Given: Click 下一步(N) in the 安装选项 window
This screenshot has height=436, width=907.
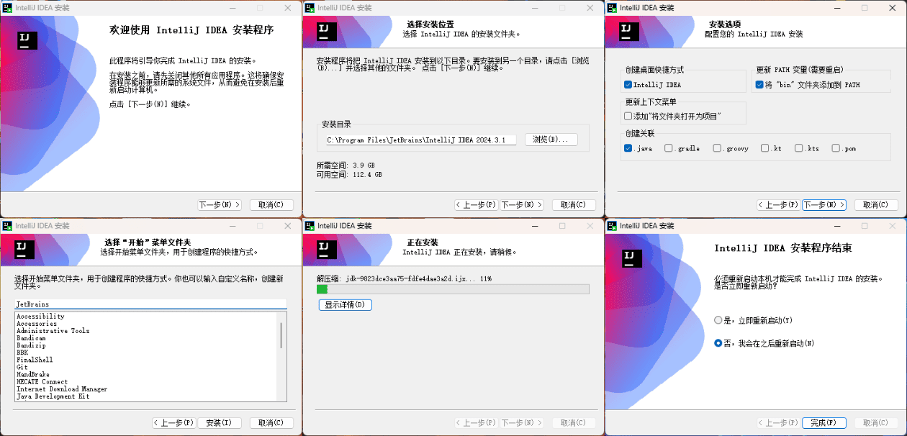Looking at the screenshot, I should [824, 205].
